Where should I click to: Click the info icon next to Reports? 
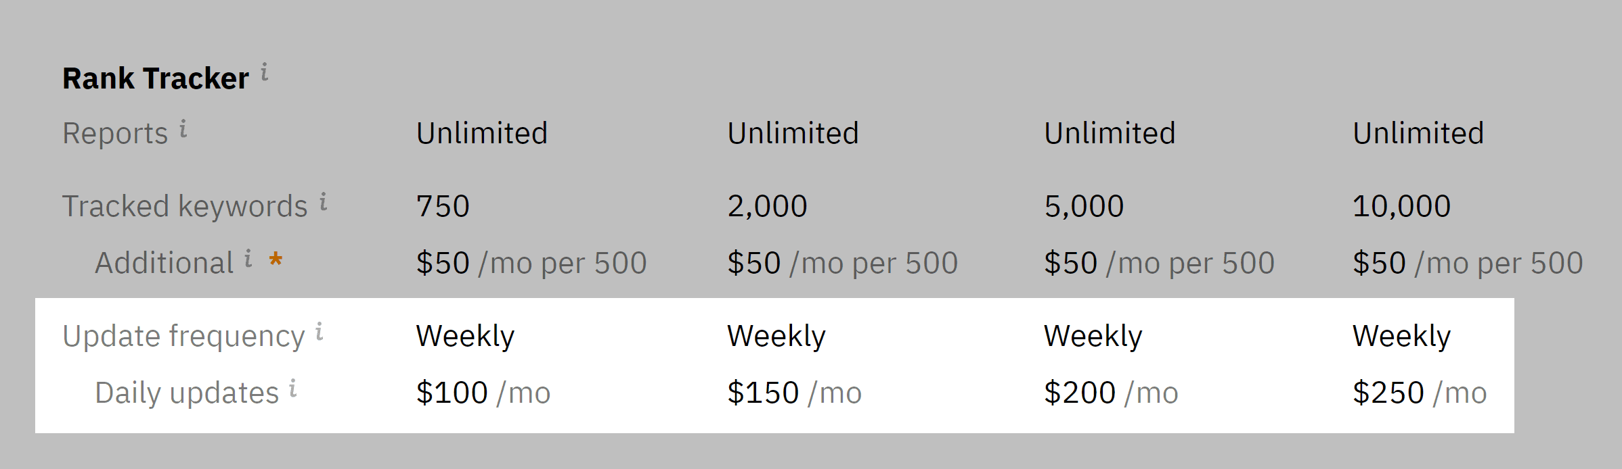[x=183, y=128]
